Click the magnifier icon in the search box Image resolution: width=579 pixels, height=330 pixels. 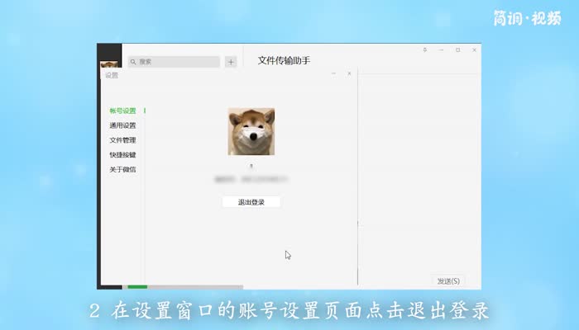pyautogui.click(x=133, y=61)
